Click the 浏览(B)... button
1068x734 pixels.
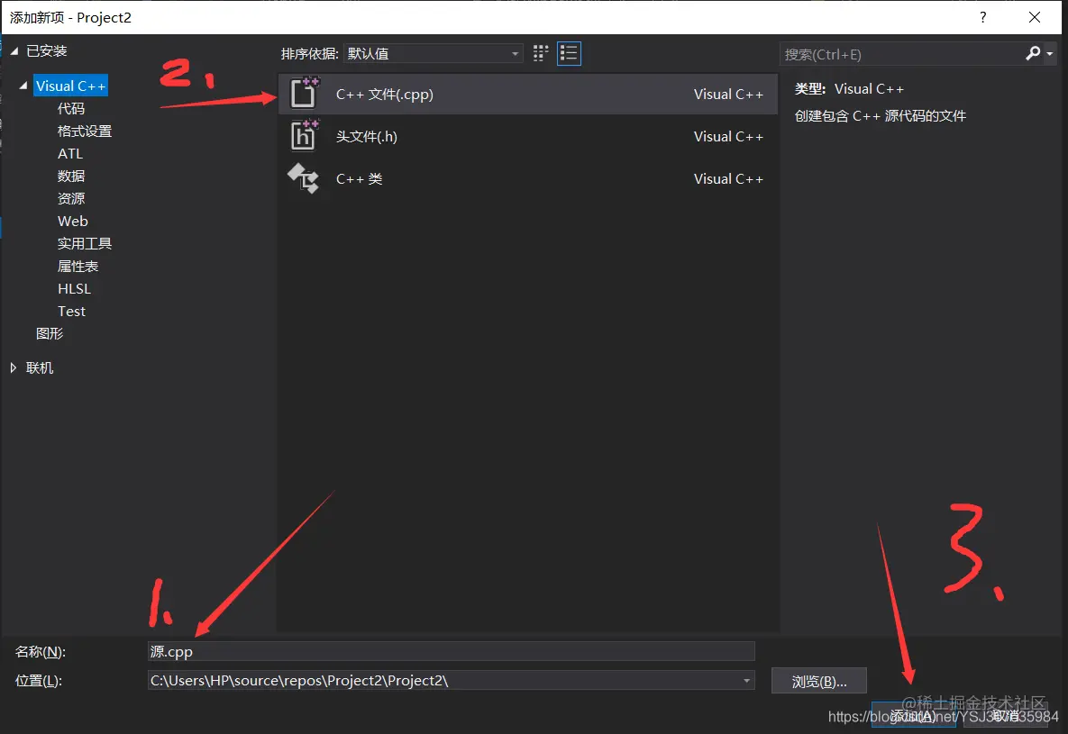818,681
